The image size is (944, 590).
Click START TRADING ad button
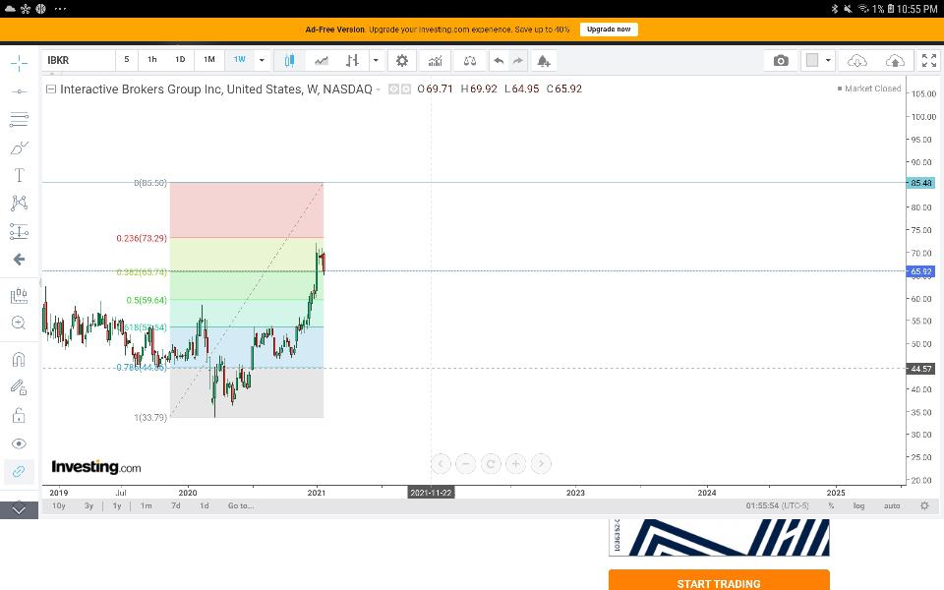pos(719,581)
